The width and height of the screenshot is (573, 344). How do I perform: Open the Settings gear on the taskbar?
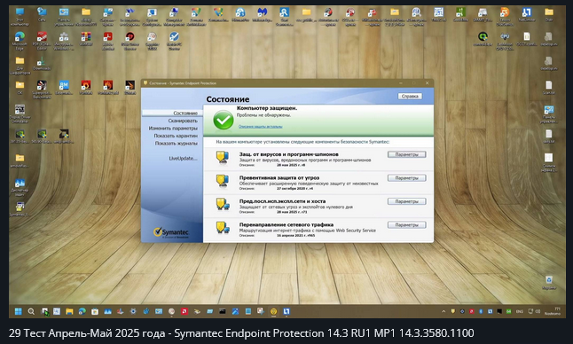tap(133, 311)
